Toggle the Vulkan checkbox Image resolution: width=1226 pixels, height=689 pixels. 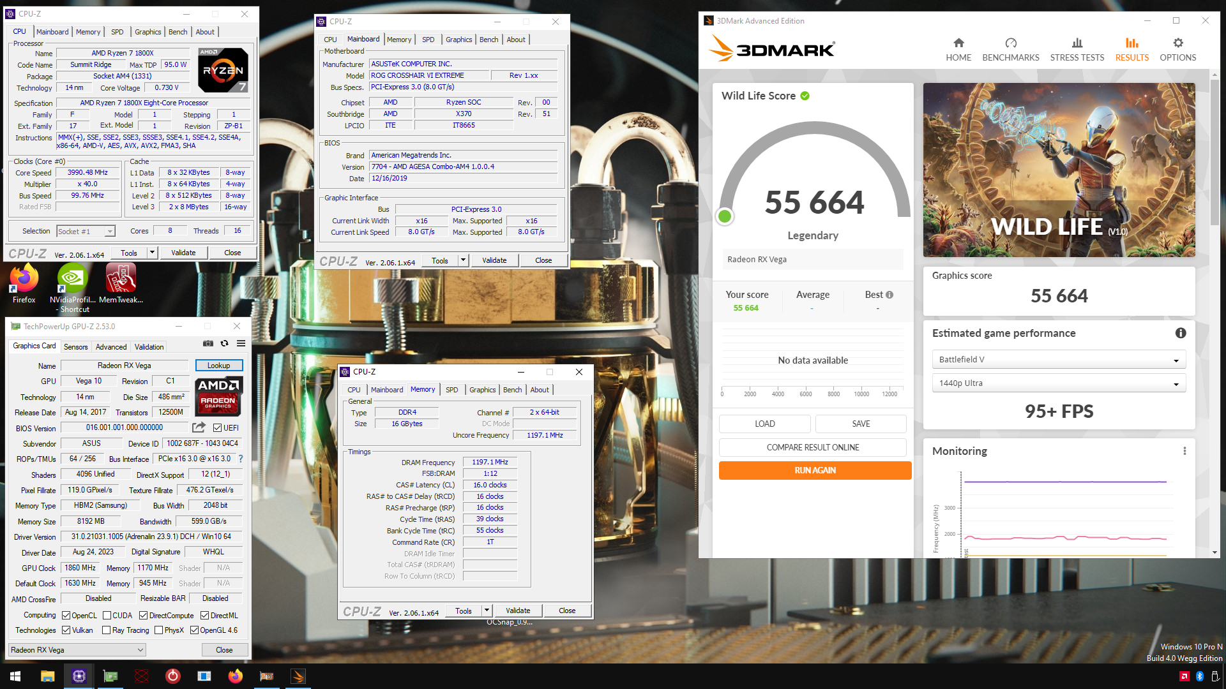coord(66,630)
